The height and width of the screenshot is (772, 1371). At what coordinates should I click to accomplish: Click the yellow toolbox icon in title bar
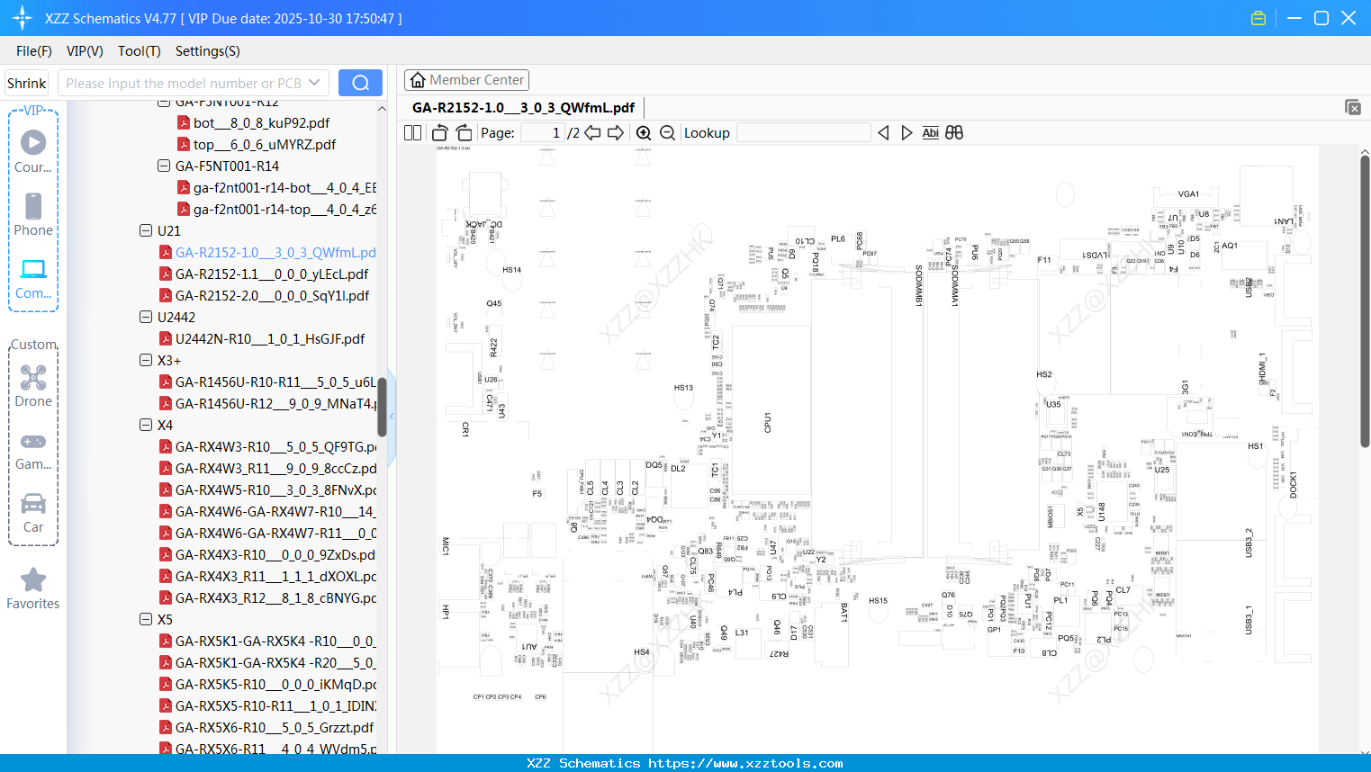1258,18
